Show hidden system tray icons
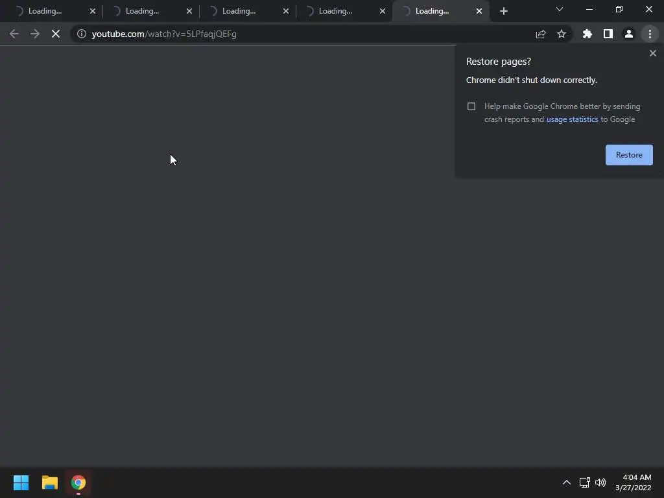 (x=567, y=482)
